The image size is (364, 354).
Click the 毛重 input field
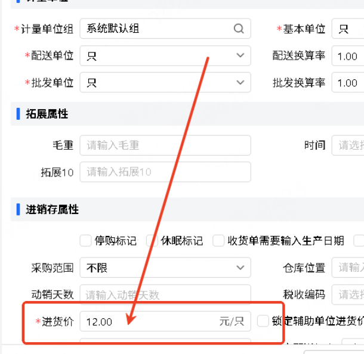point(165,145)
